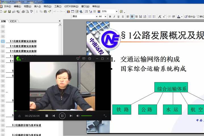Open the media player message icon
204x136 pixels.
point(84,59)
